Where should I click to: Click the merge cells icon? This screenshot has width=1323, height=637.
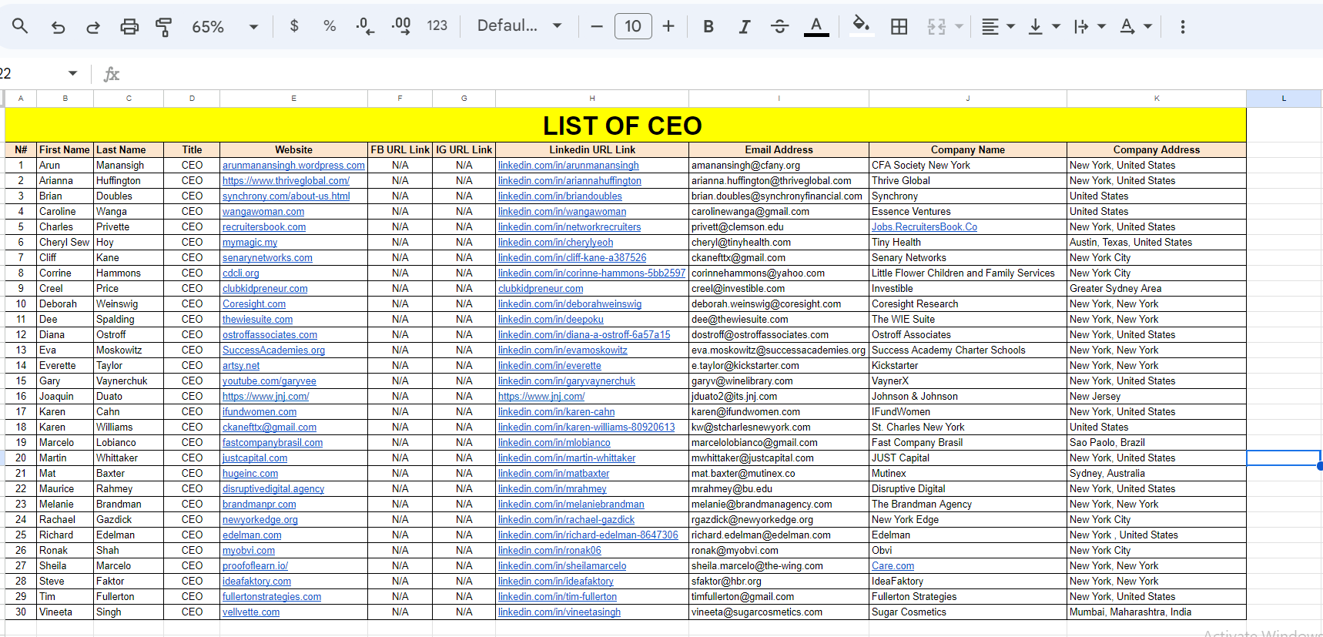tap(936, 26)
